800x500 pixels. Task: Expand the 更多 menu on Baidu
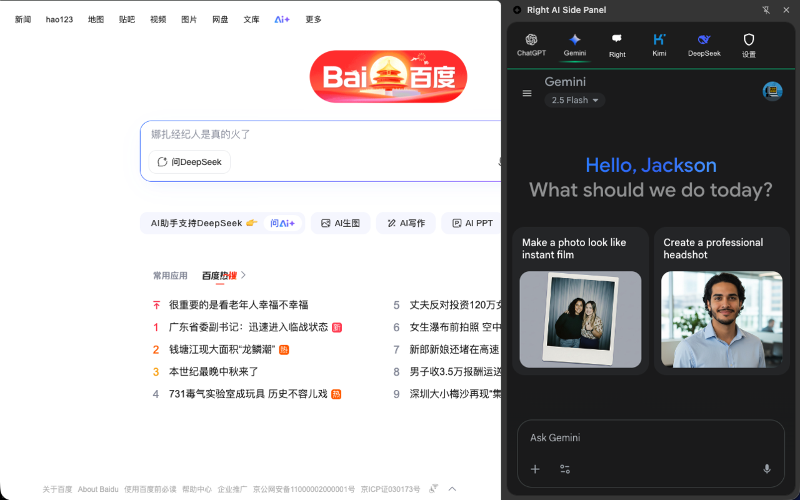[x=314, y=19]
